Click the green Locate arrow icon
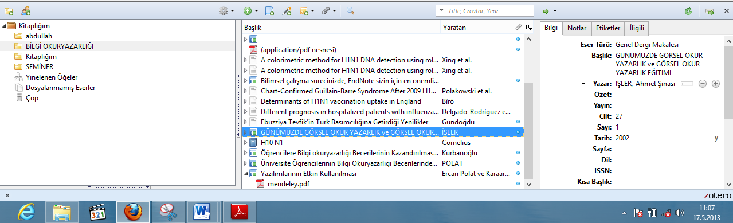The height and width of the screenshot is (223, 733). tap(547, 11)
